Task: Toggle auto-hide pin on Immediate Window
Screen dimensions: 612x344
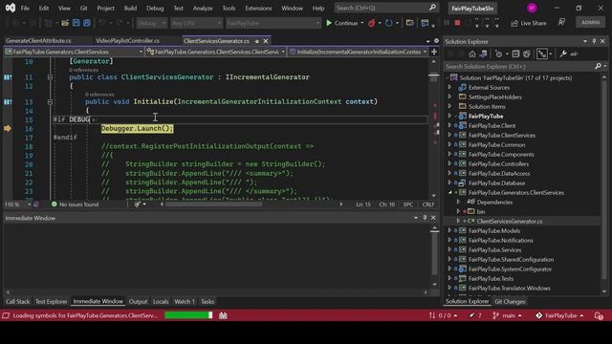Action: coord(425,218)
